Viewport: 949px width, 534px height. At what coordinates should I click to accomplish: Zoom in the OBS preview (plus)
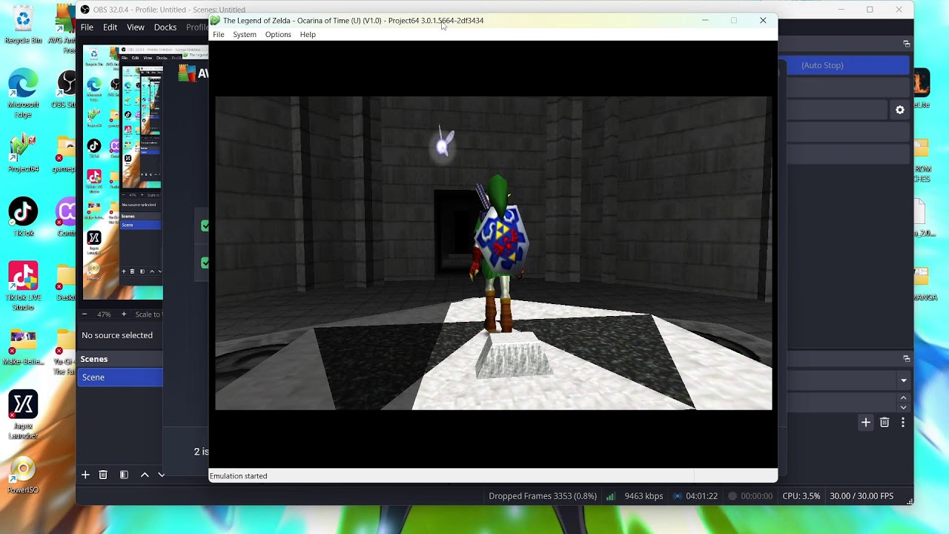point(124,314)
